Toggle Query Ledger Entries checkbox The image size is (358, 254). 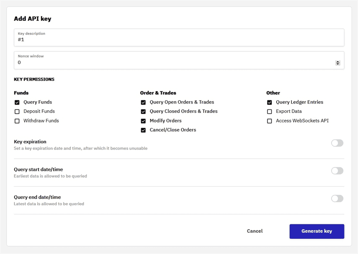point(269,102)
